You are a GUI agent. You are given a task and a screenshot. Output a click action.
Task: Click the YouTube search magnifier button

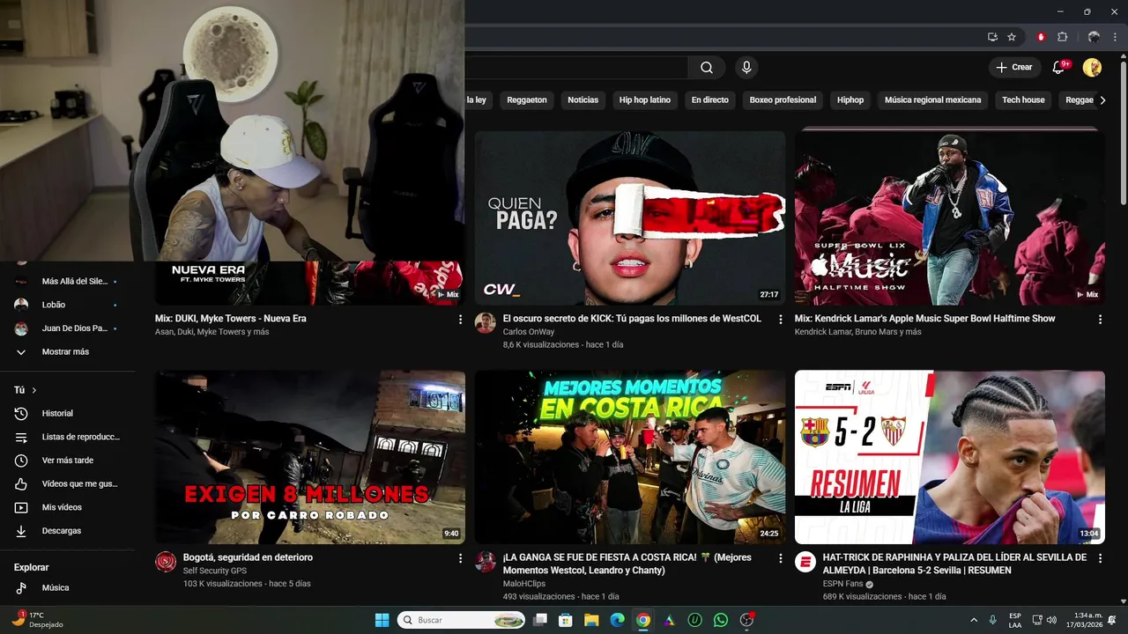click(707, 68)
